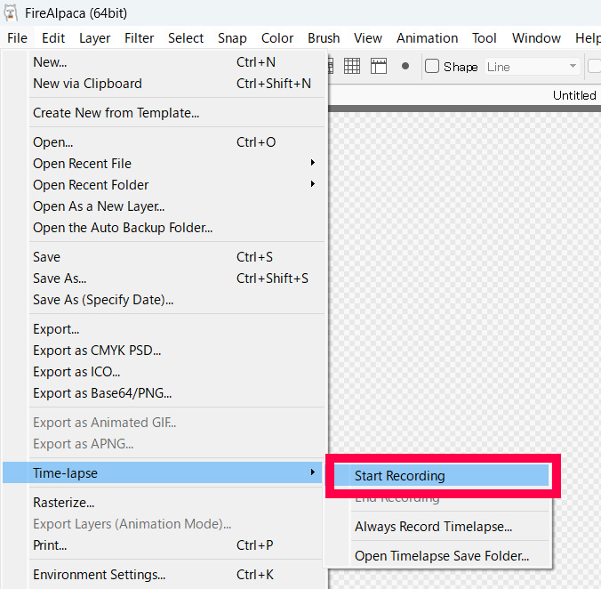Click the grid snap icon in toolbar
The width and height of the screenshot is (601, 589).
pos(352,66)
